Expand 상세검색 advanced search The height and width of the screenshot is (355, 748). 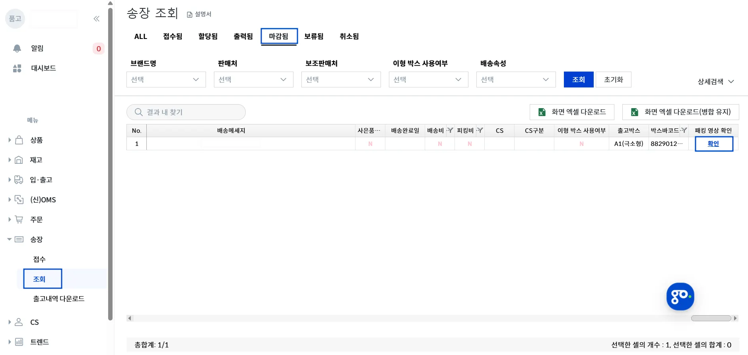(x=716, y=81)
